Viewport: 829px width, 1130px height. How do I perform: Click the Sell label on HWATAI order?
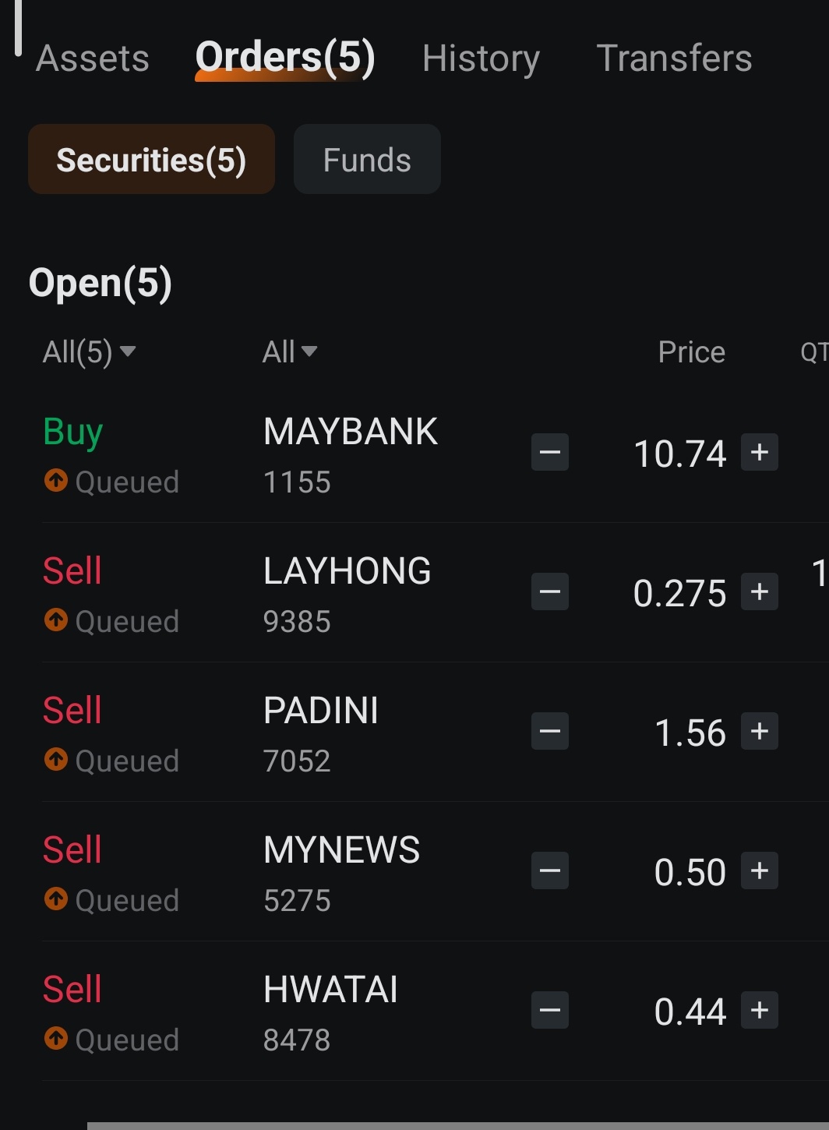(x=72, y=990)
